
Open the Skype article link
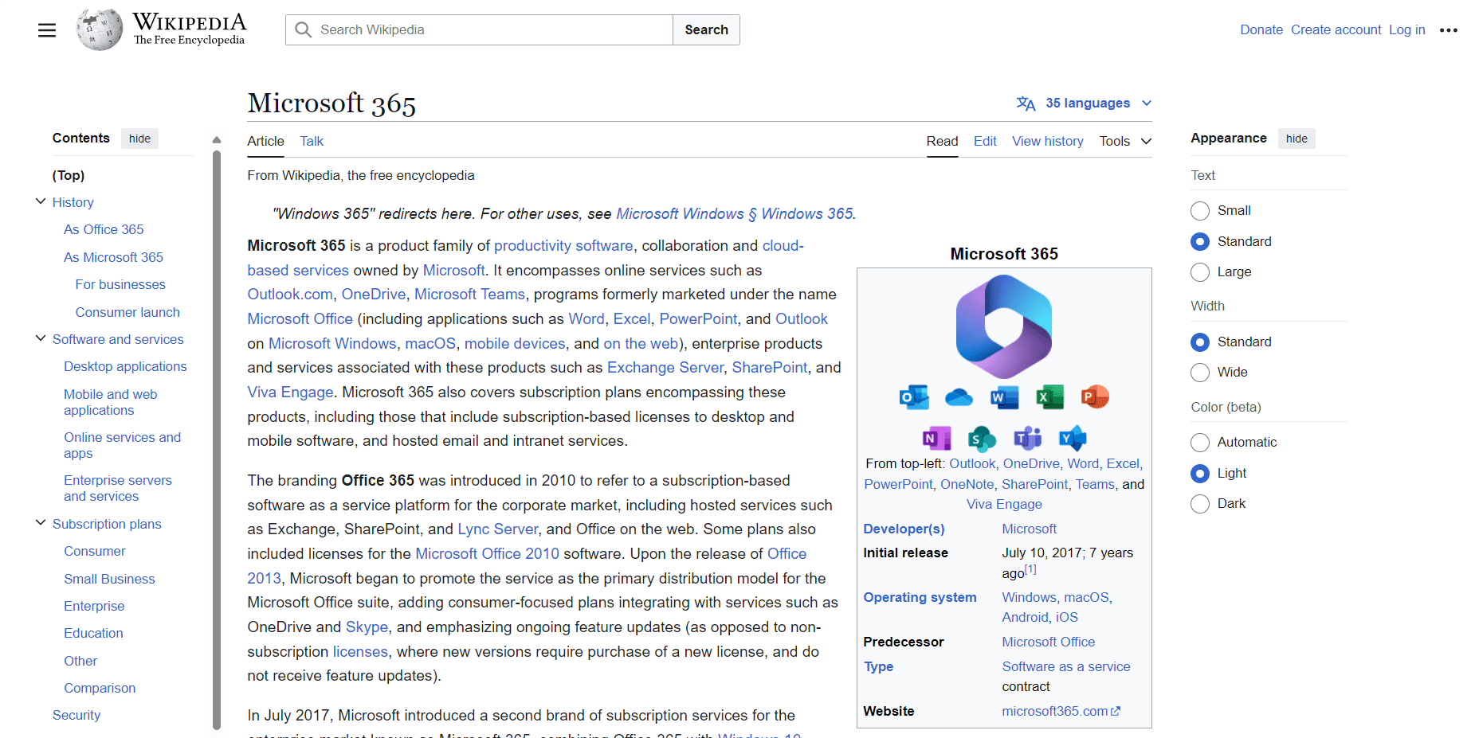(x=367, y=627)
